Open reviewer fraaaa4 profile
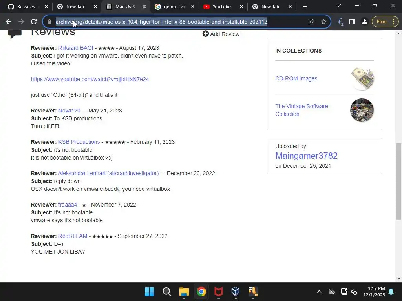Image resolution: width=402 pixels, height=301 pixels. point(68,205)
